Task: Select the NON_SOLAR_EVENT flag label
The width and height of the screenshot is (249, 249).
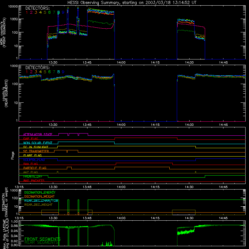Action: 38,143
